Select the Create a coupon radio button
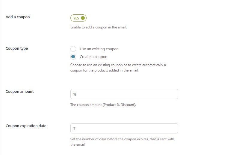236x155 pixels. click(73, 57)
